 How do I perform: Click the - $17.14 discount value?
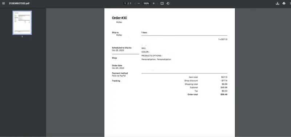[x=224, y=81]
